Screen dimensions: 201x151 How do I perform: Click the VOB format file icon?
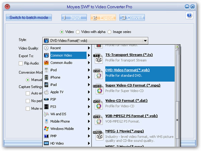(98, 120)
